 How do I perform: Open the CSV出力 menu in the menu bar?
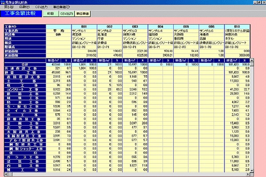[41, 7]
